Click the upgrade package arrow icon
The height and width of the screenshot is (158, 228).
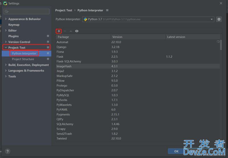(x=71, y=31)
